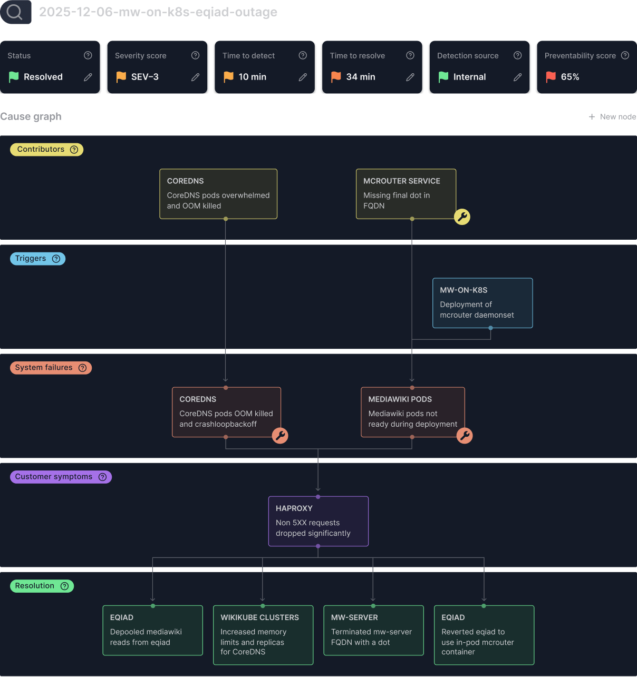Select the HAPROXY customer symptom node
This screenshot has width=637, height=677.
pyautogui.click(x=318, y=521)
